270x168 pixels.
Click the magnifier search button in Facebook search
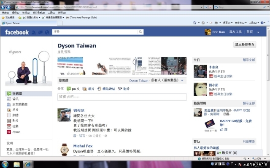point(140,32)
